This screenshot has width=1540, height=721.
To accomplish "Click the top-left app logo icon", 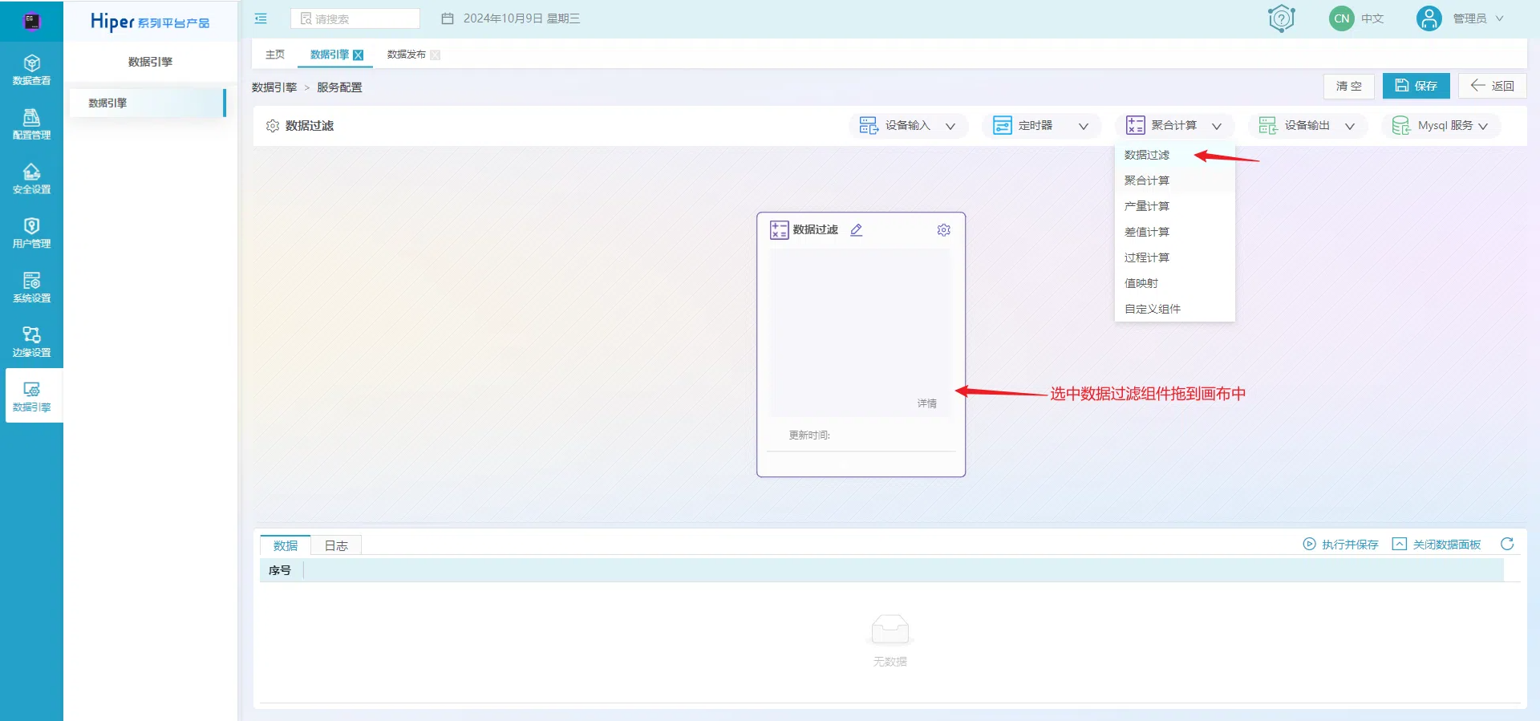I will [31, 21].
